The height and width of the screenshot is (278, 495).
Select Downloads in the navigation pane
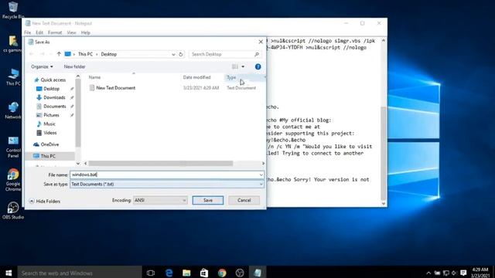click(x=51, y=97)
